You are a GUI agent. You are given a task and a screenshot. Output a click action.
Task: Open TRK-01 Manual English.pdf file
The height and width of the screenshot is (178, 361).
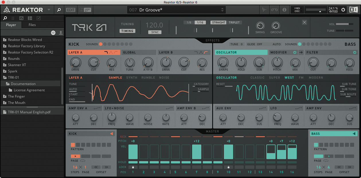[x=29, y=112]
